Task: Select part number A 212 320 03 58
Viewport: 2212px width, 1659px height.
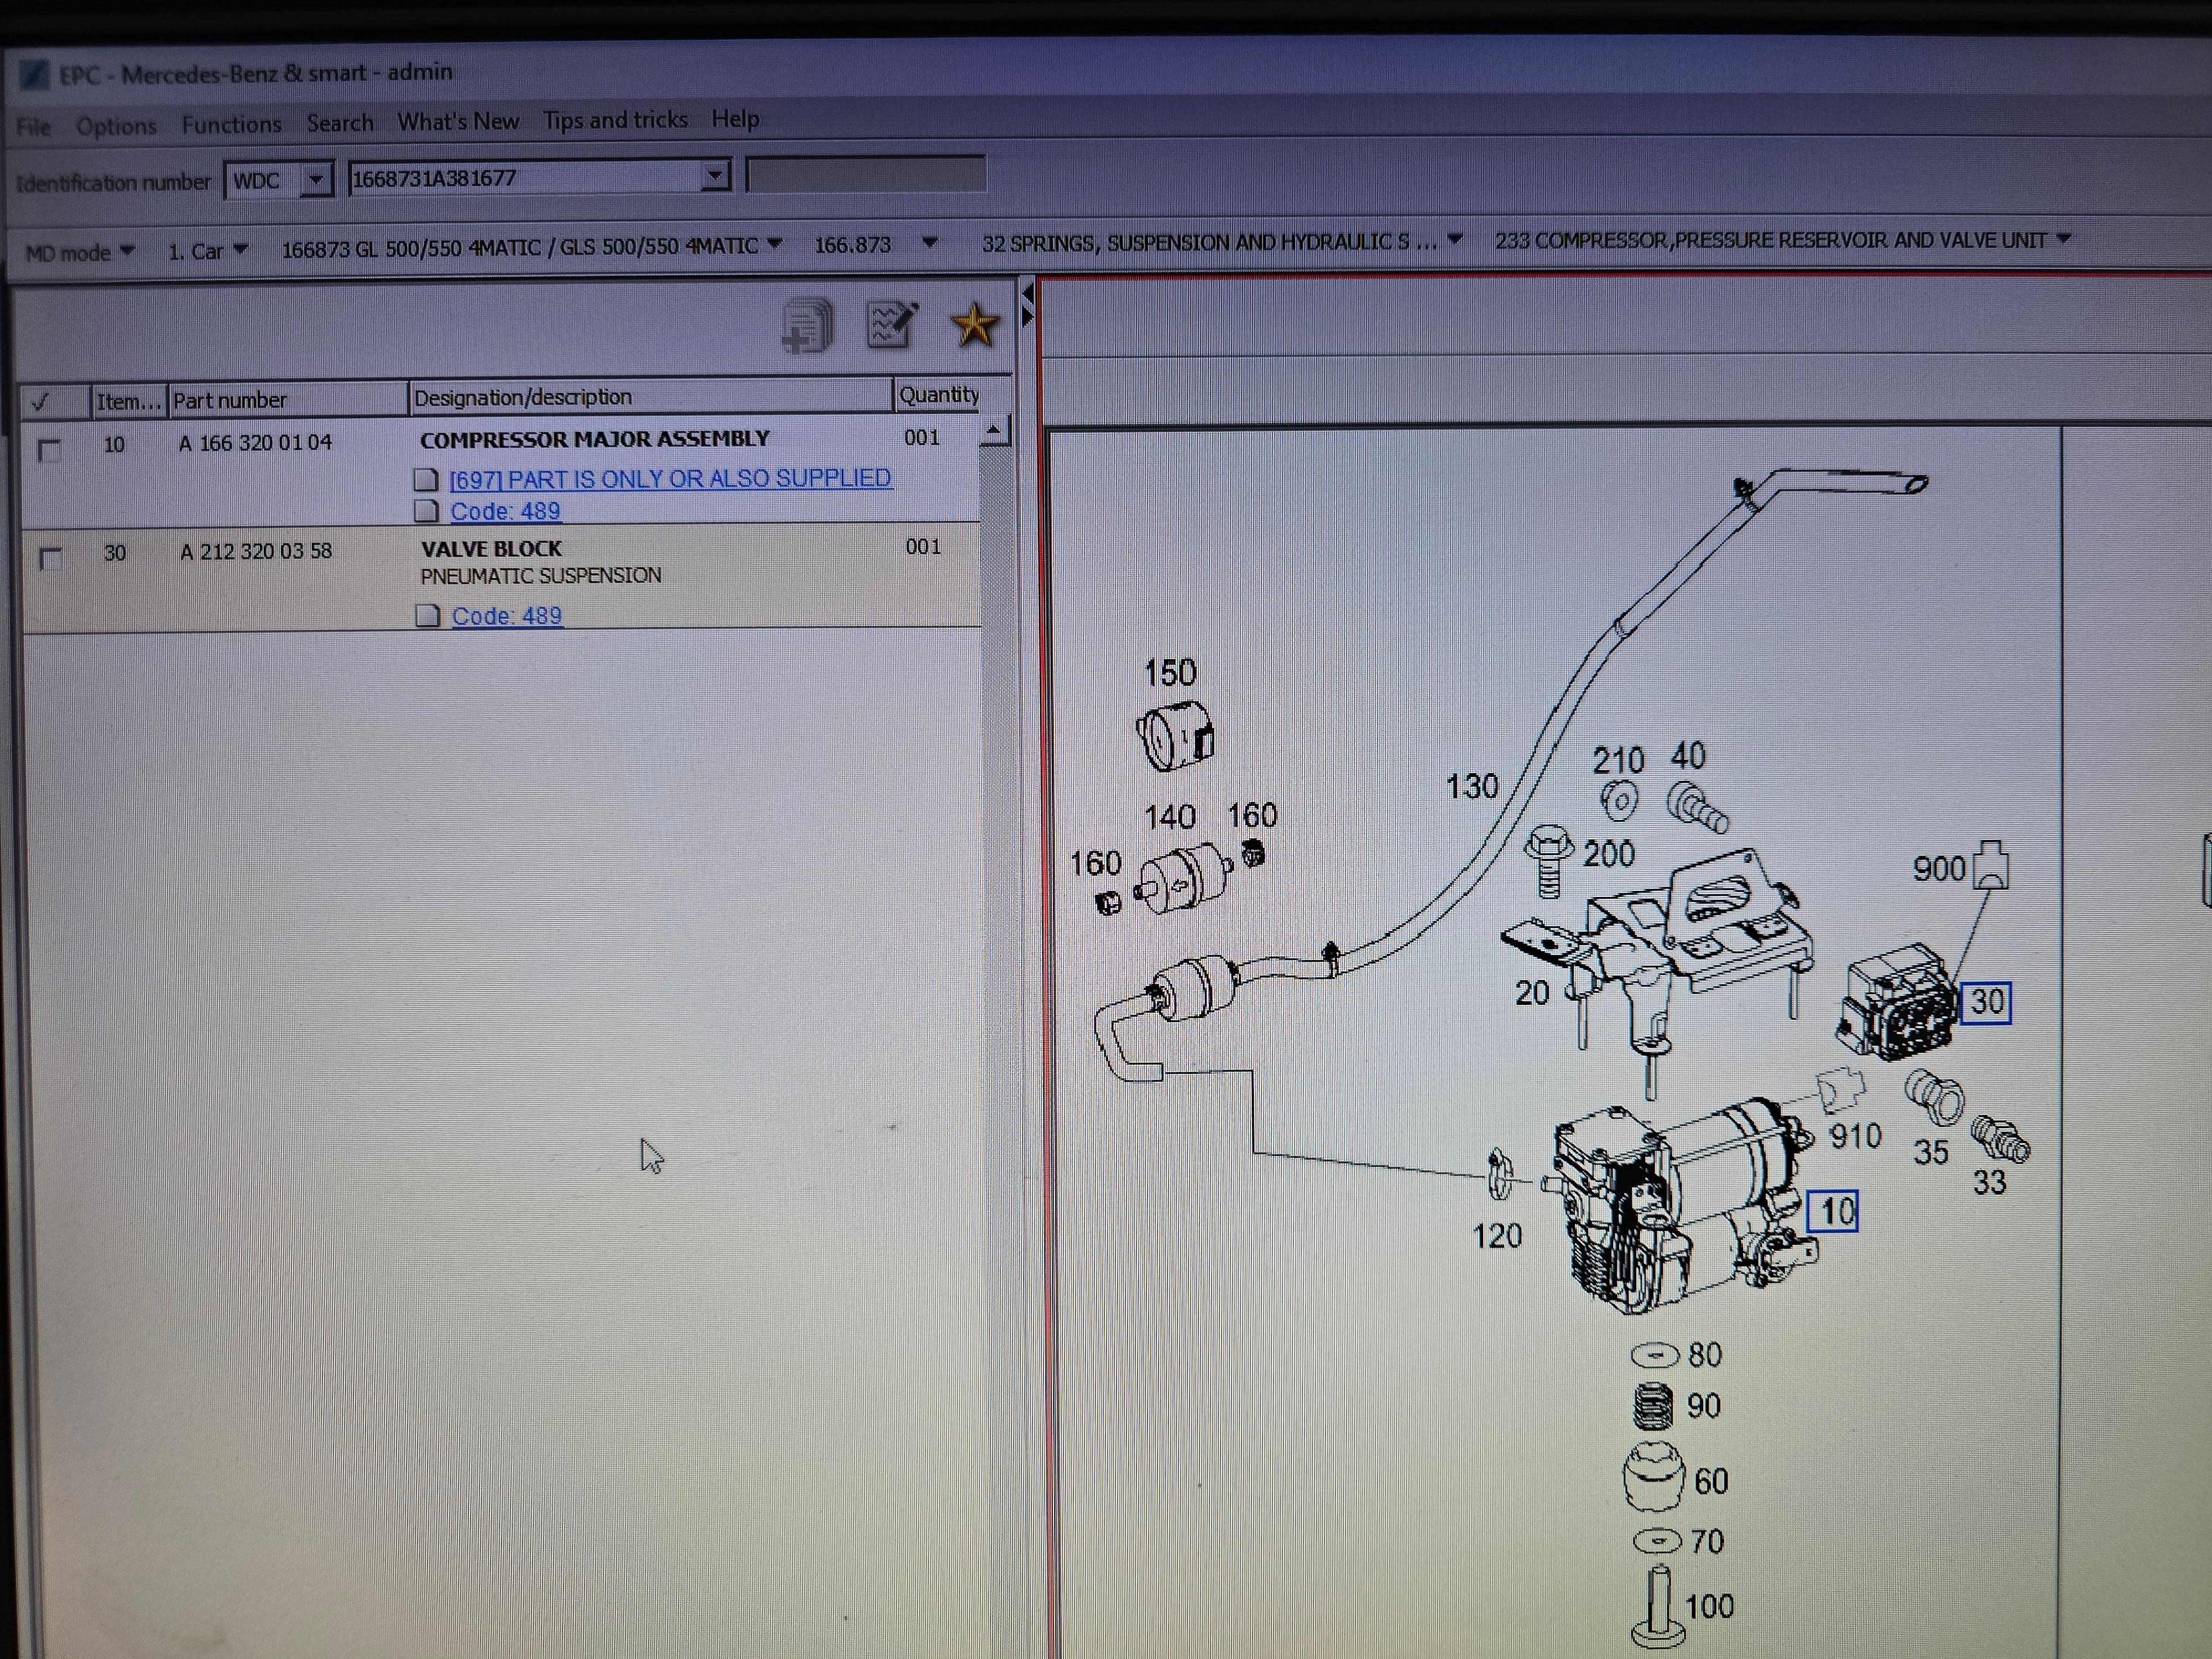Action: (256, 551)
